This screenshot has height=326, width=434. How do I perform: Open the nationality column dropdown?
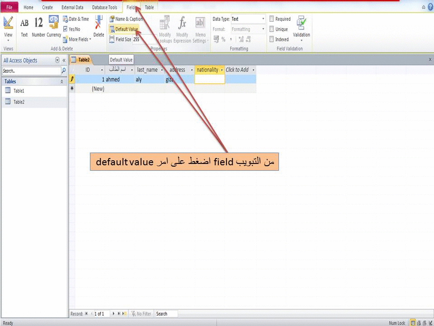pyautogui.click(x=222, y=70)
